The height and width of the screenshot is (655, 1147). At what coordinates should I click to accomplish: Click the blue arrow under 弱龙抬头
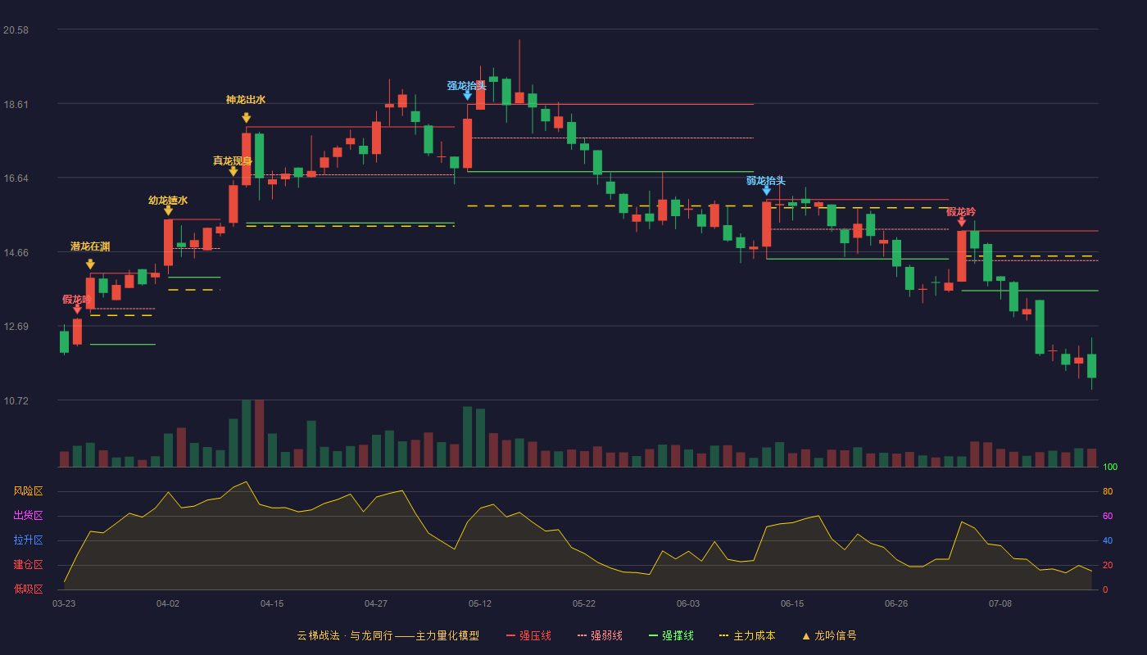click(766, 190)
